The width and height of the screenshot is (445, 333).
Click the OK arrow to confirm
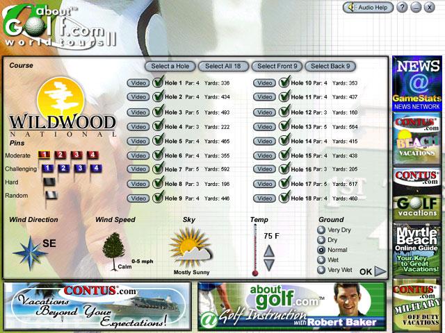coord(372,272)
